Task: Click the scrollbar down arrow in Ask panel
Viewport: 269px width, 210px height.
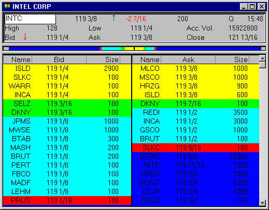Action: (x=262, y=203)
